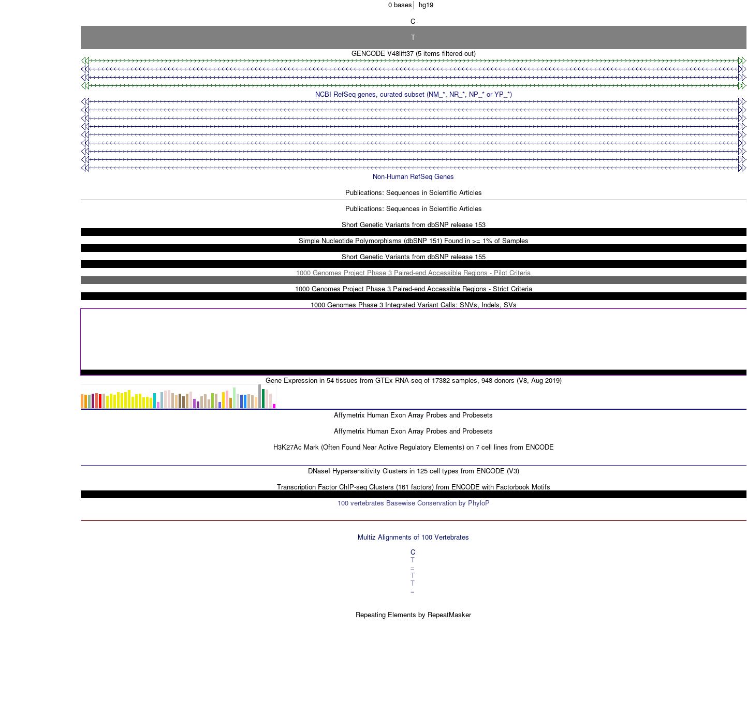Open NCBI RefSeq genes curated subset title
The width and height of the screenshot is (747, 701).
413,94
